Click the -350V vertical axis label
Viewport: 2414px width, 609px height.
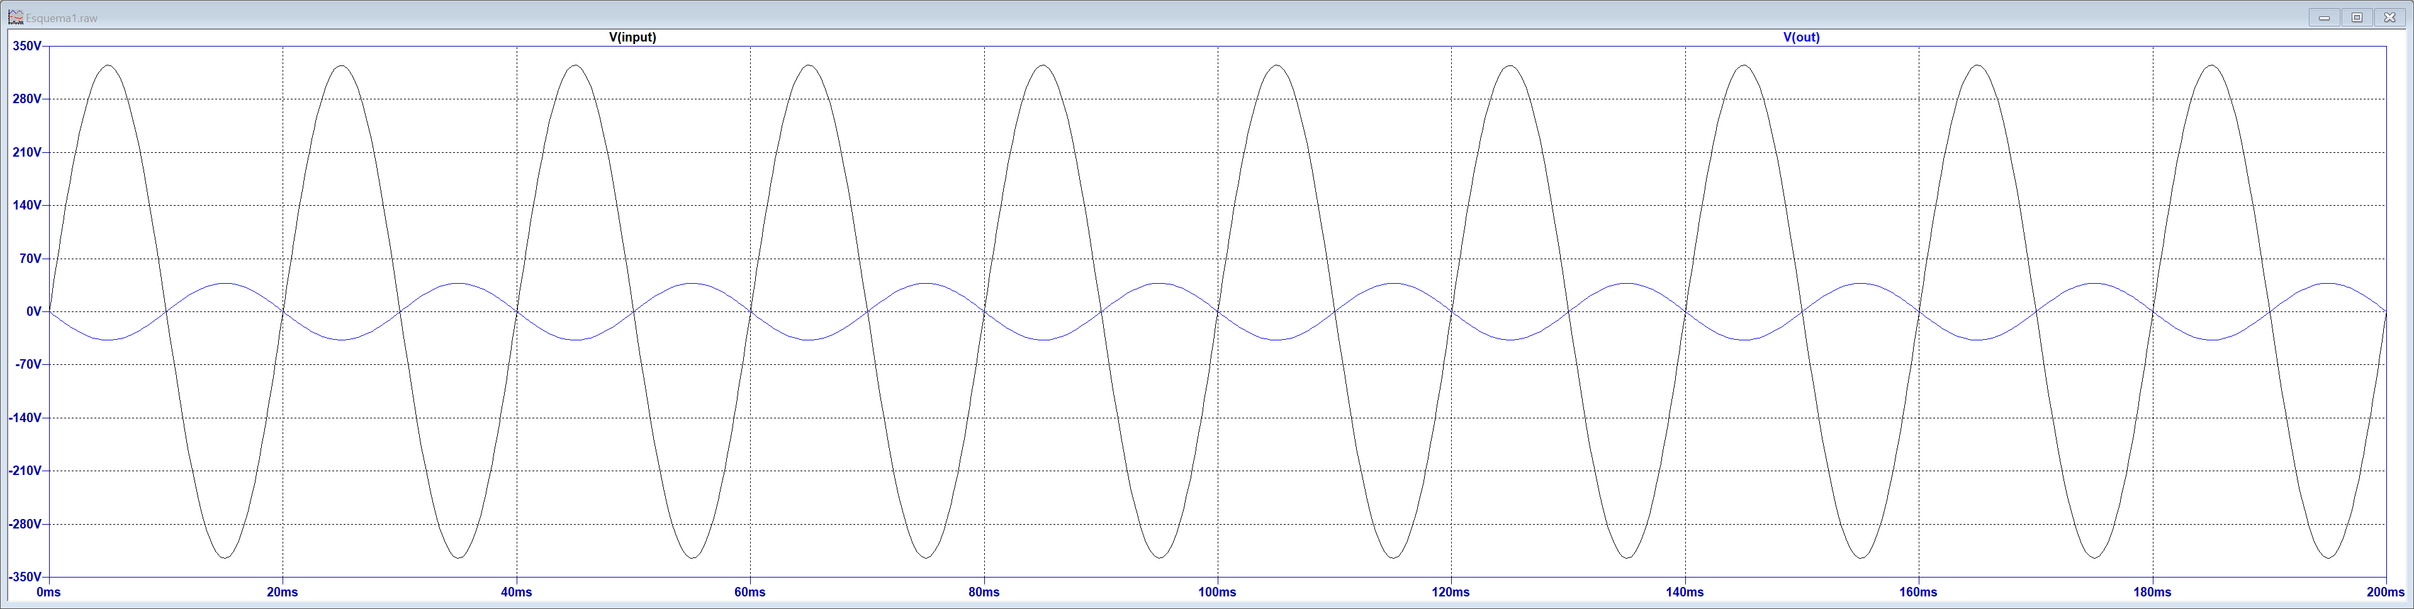pyautogui.click(x=25, y=577)
